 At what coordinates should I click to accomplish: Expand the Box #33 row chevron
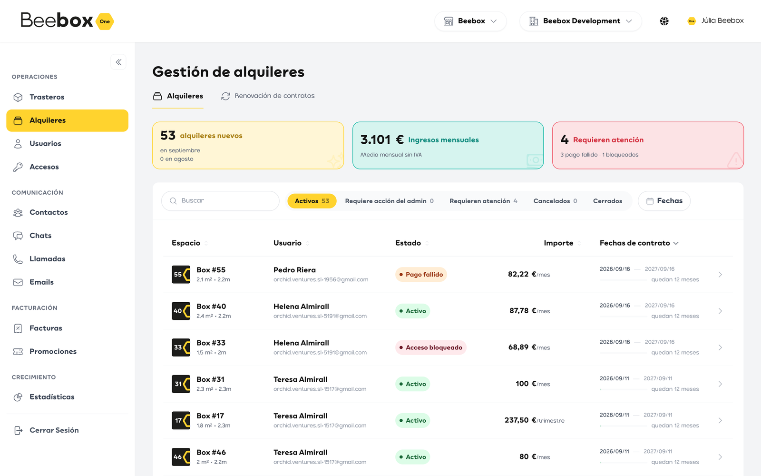720,347
